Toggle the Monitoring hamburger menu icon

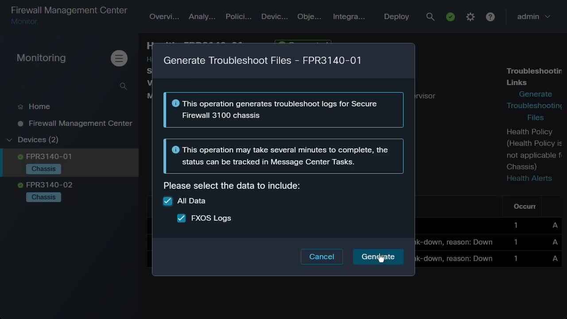point(119,58)
